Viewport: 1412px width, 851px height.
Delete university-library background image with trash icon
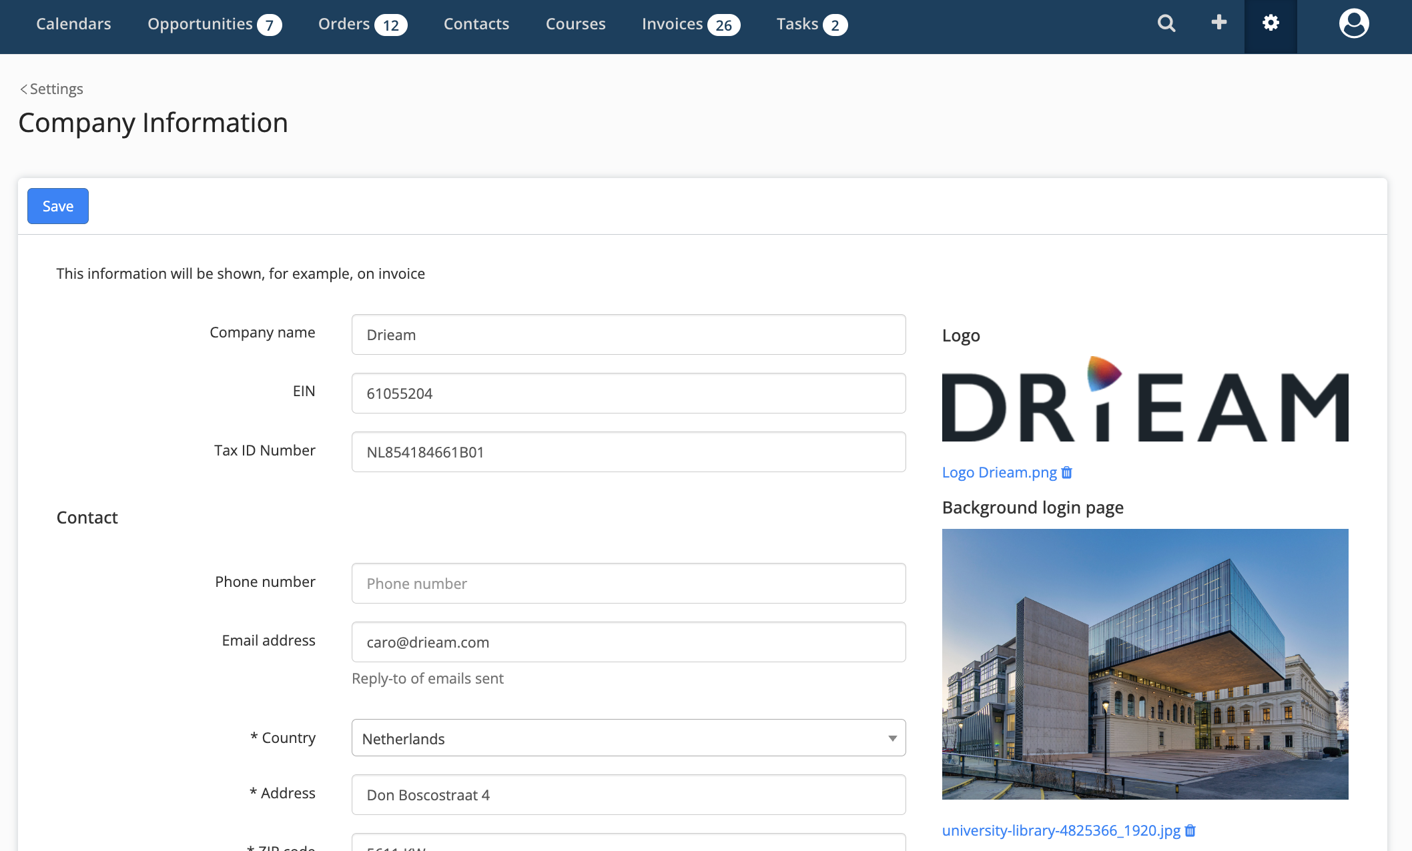pyautogui.click(x=1190, y=830)
